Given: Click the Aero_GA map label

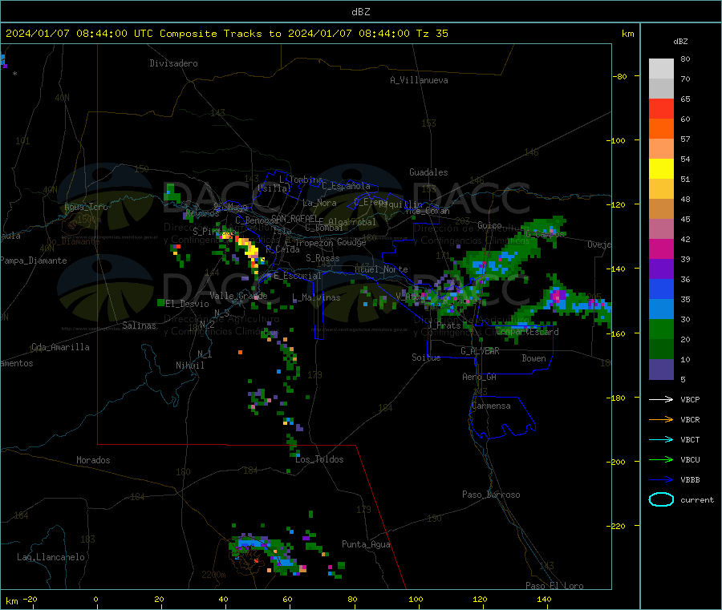Looking at the screenshot, I should pos(480,377).
